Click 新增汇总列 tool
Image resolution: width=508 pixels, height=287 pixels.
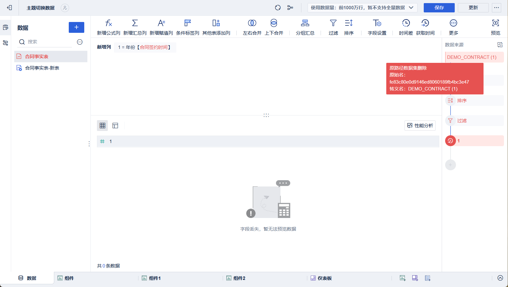pyautogui.click(x=135, y=27)
